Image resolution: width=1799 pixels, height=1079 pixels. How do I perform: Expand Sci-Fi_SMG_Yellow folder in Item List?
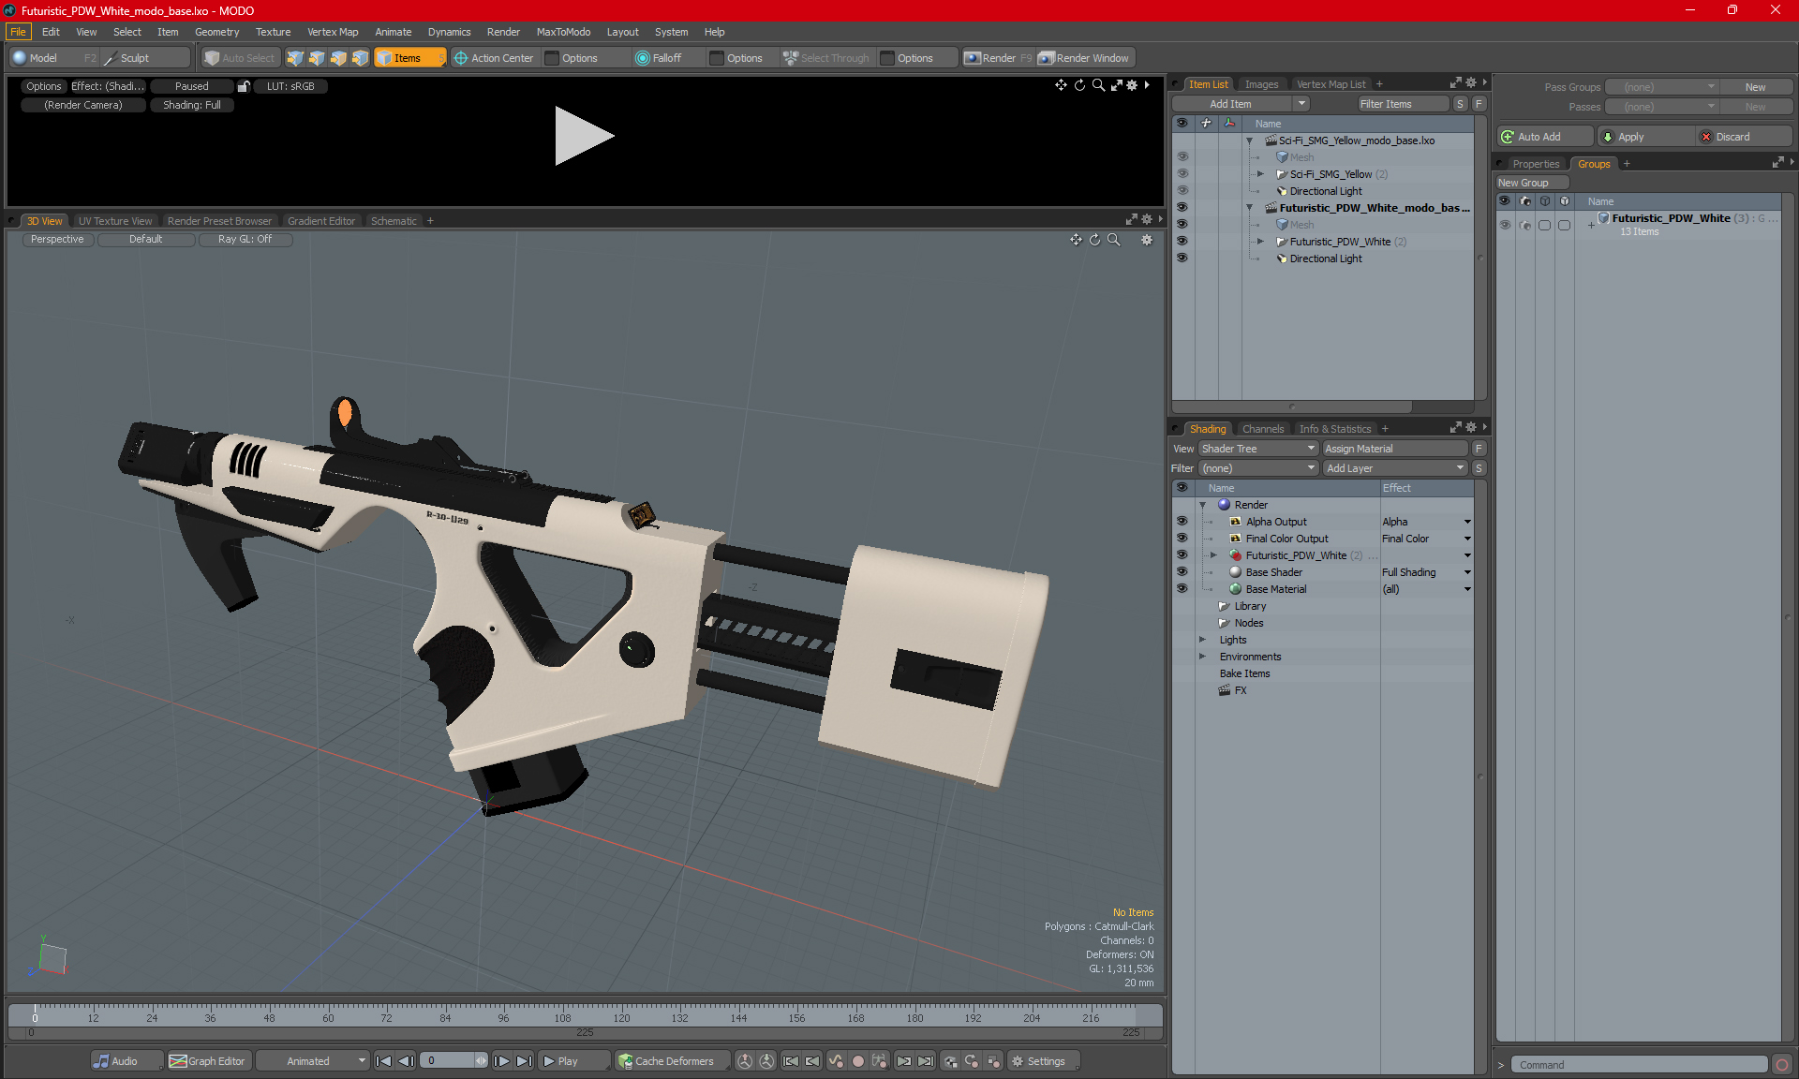1260,174
